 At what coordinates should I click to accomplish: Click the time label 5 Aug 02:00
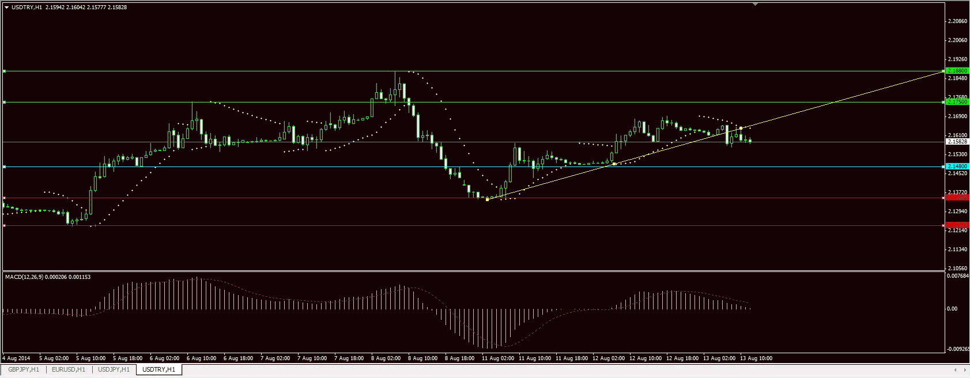coord(54,358)
